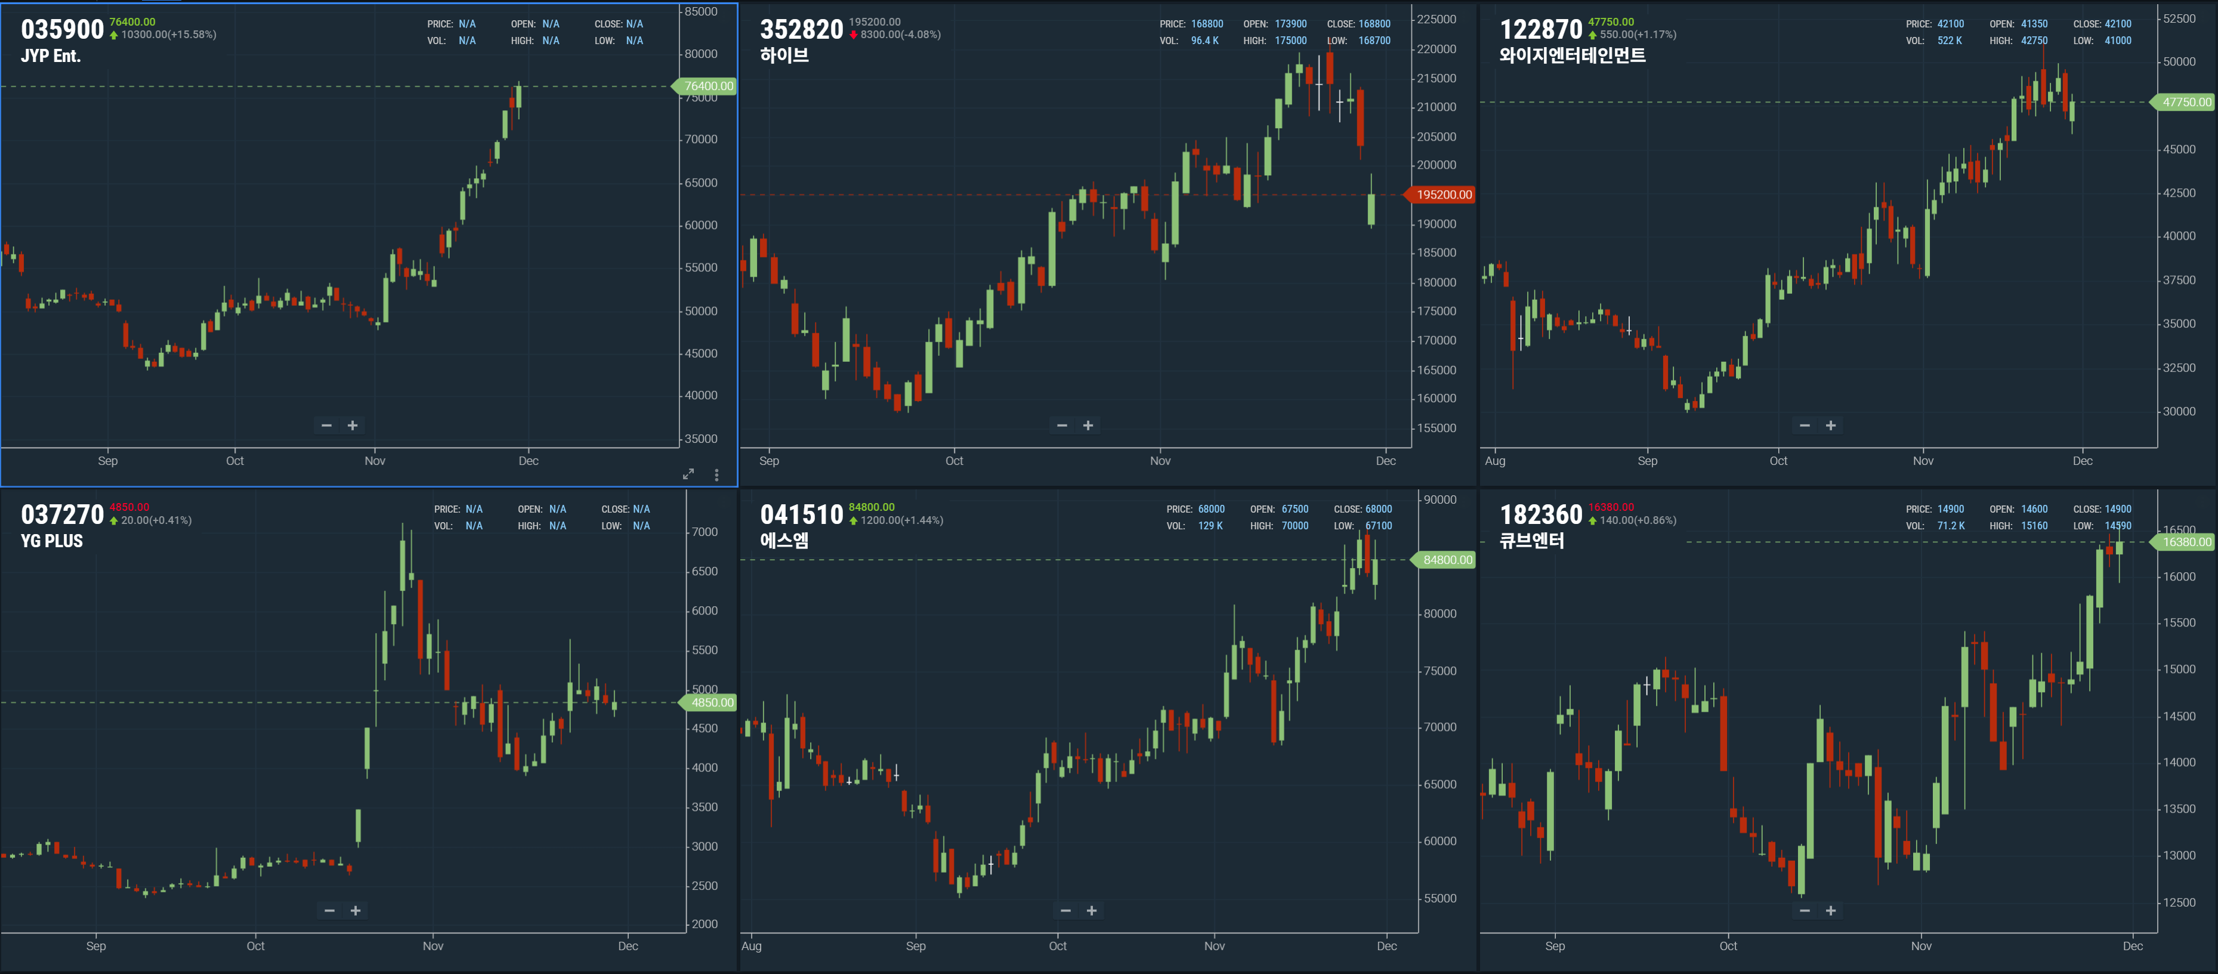Zoom in on the YG PLUS chart
Image resolution: width=2218 pixels, height=974 pixels.
pyautogui.click(x=355, y=910)
